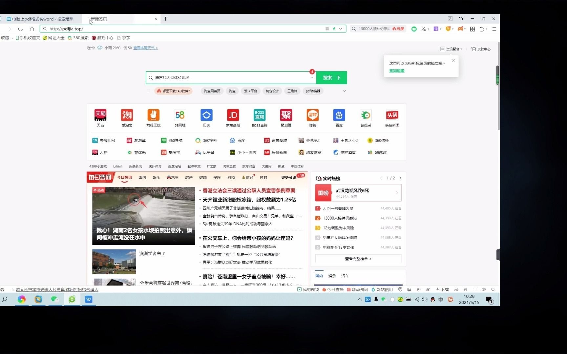Click the 搜索一下 search button
Image resolution: width=567 pixels, height=354 pixels.
(332, 78)
